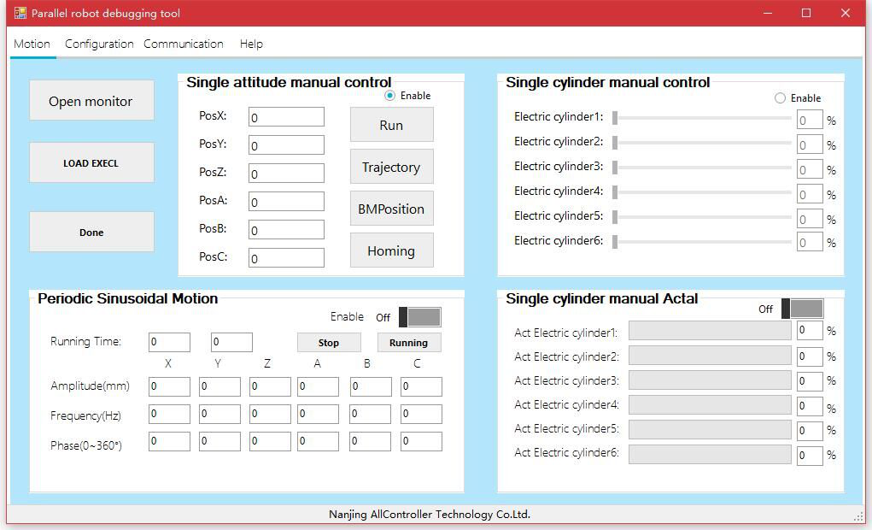Open the Help menu
The width and height of the screenshot is (872, 530).
click(x=251, y=44)
